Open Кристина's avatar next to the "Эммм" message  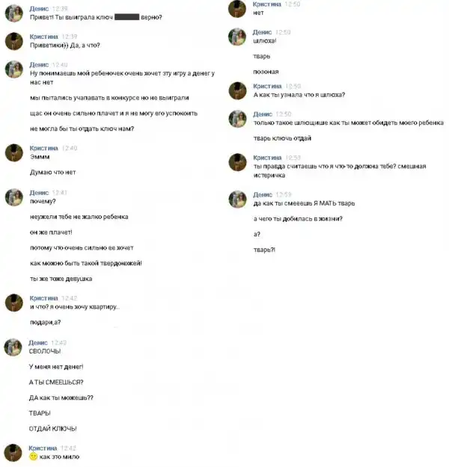click(x=13, y=152)
